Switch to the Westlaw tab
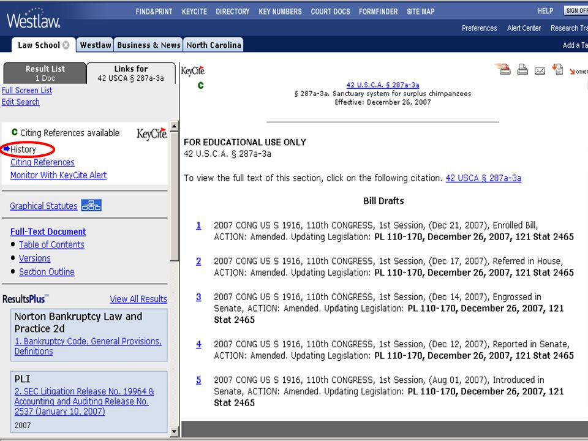The width and height of the screenshot is (588, 441). click(x=96, y=45)
